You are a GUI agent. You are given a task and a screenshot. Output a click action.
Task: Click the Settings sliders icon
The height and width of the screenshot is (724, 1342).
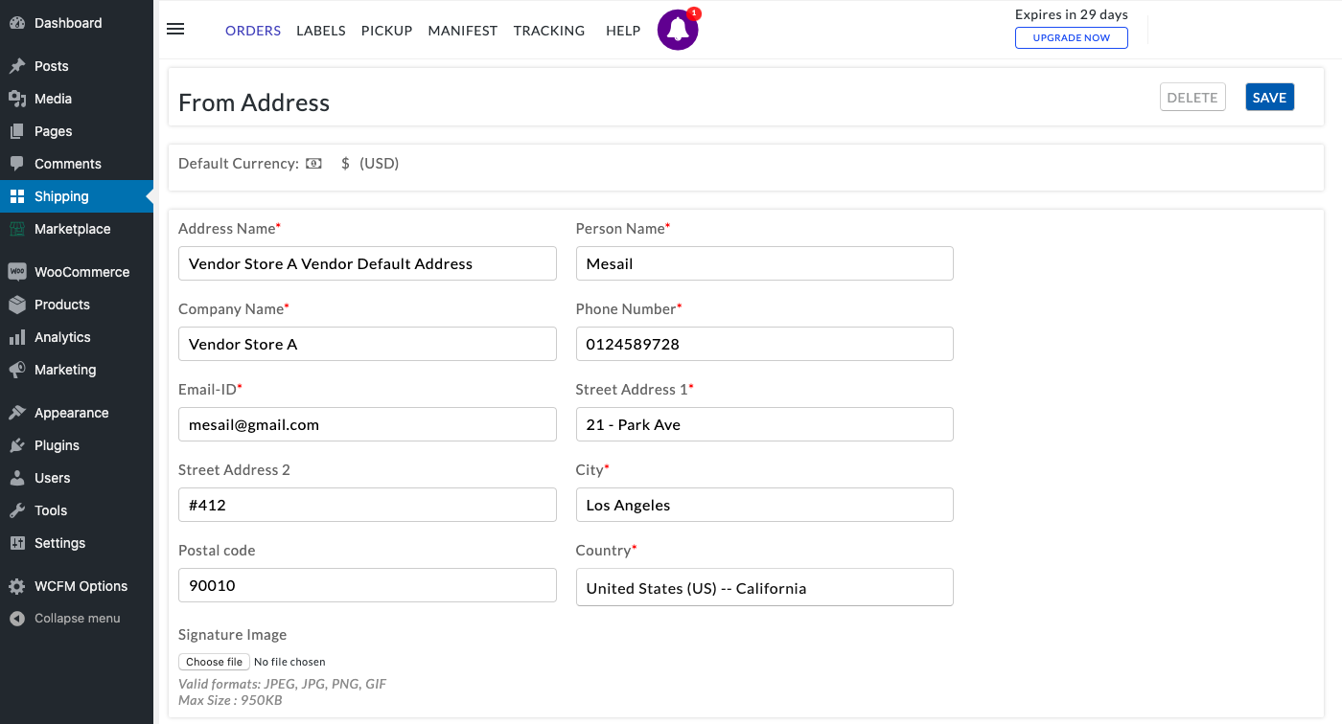17,543
